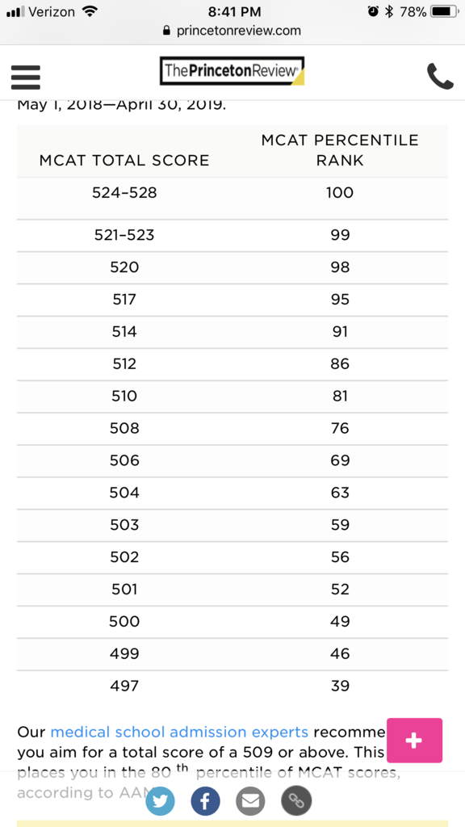Tap the 524–528 score row

[x=232, y=199]
